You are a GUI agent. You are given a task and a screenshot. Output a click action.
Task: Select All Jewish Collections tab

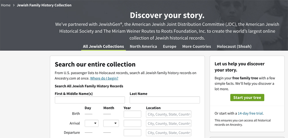coord(103,46)
